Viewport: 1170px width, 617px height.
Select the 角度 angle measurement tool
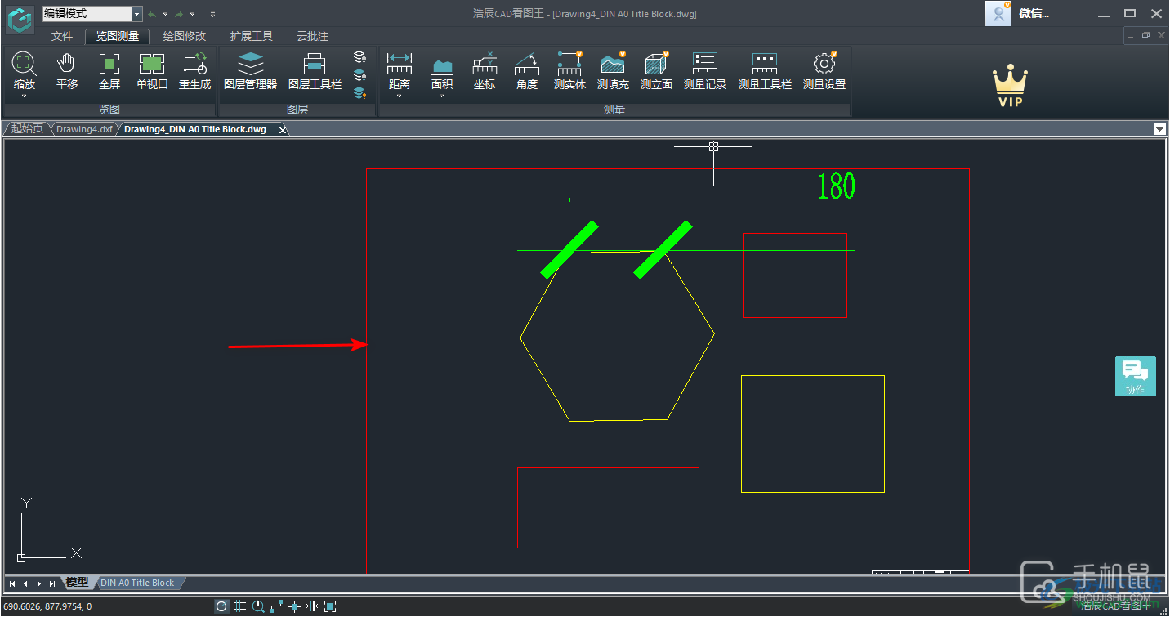[x=527, y=71]
